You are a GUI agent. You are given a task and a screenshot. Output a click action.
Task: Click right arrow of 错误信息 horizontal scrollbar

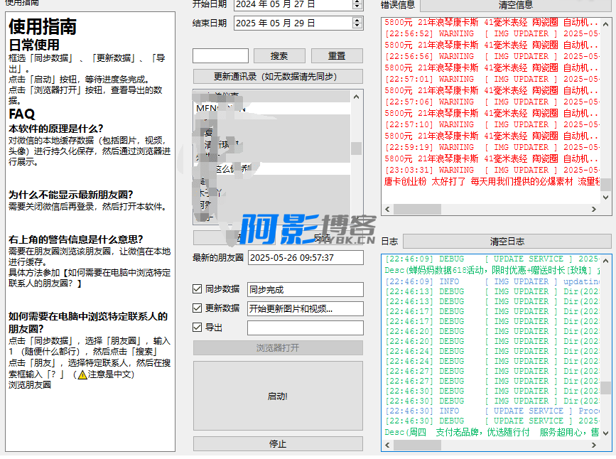594,209
